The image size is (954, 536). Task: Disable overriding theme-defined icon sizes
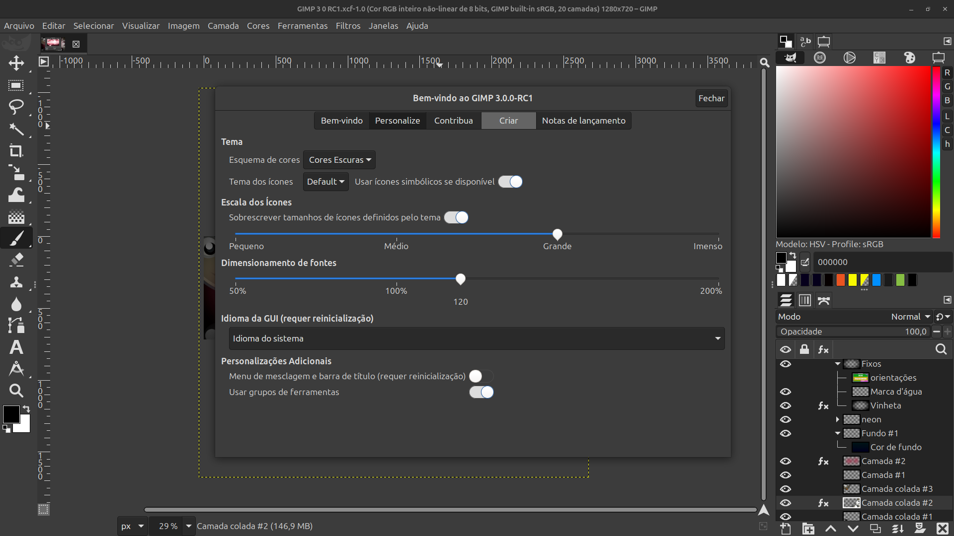(456, 217)
